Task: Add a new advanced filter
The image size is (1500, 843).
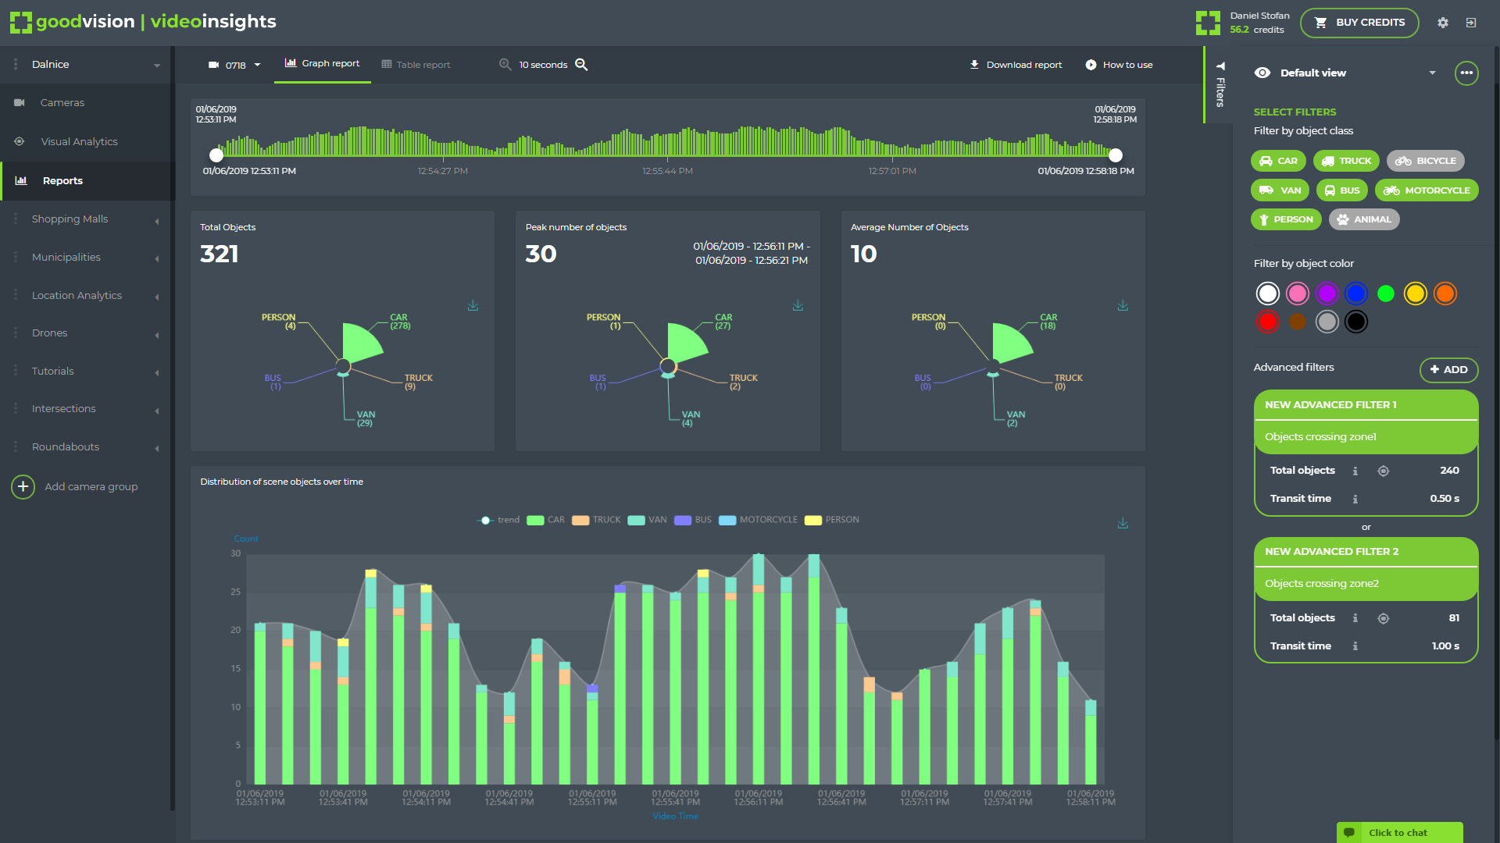Action: pyautogui.click(x=1448, y=369)
